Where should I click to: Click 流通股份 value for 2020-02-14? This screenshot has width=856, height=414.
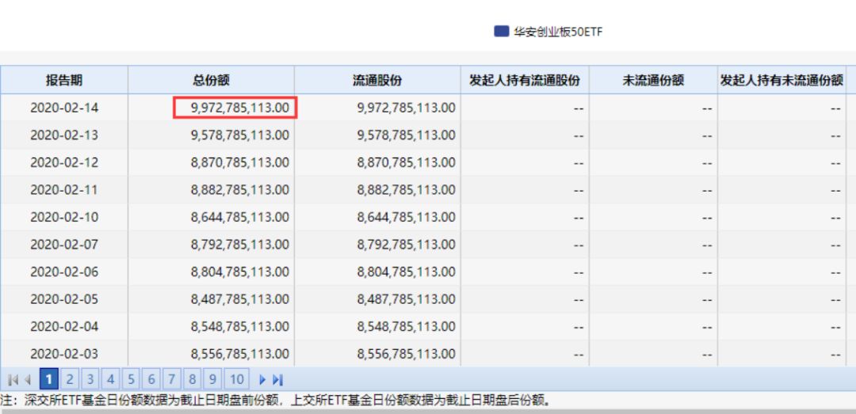tap(406, 108)
